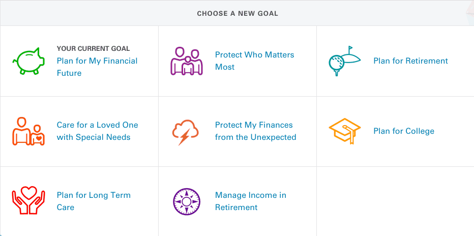Select the purple compass icon
Viewport: 474px width, 236px height.
coord(187,201)
